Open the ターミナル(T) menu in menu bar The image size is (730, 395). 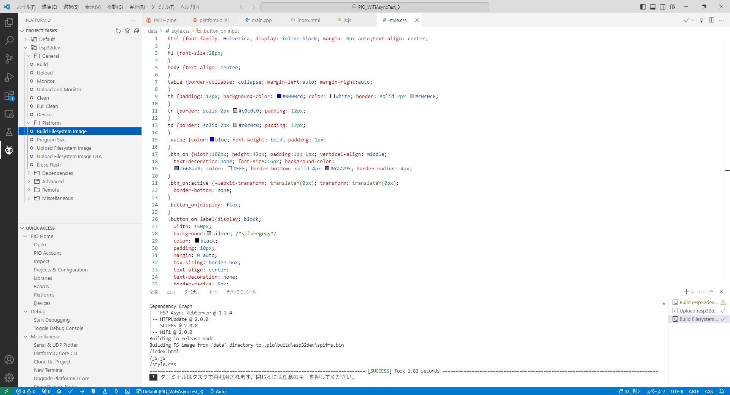163,7
